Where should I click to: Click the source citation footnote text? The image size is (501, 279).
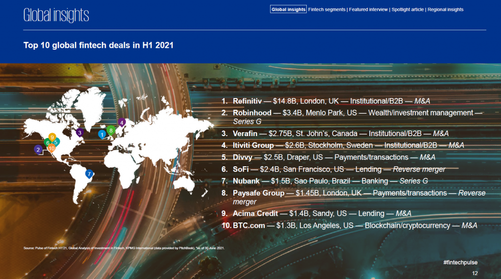124,248
